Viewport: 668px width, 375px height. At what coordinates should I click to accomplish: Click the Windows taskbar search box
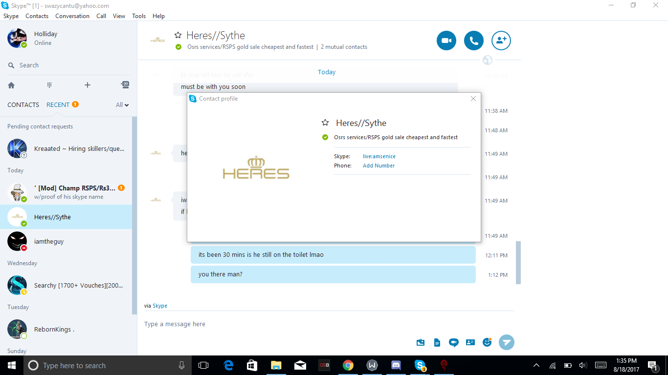tap(107, 365)
